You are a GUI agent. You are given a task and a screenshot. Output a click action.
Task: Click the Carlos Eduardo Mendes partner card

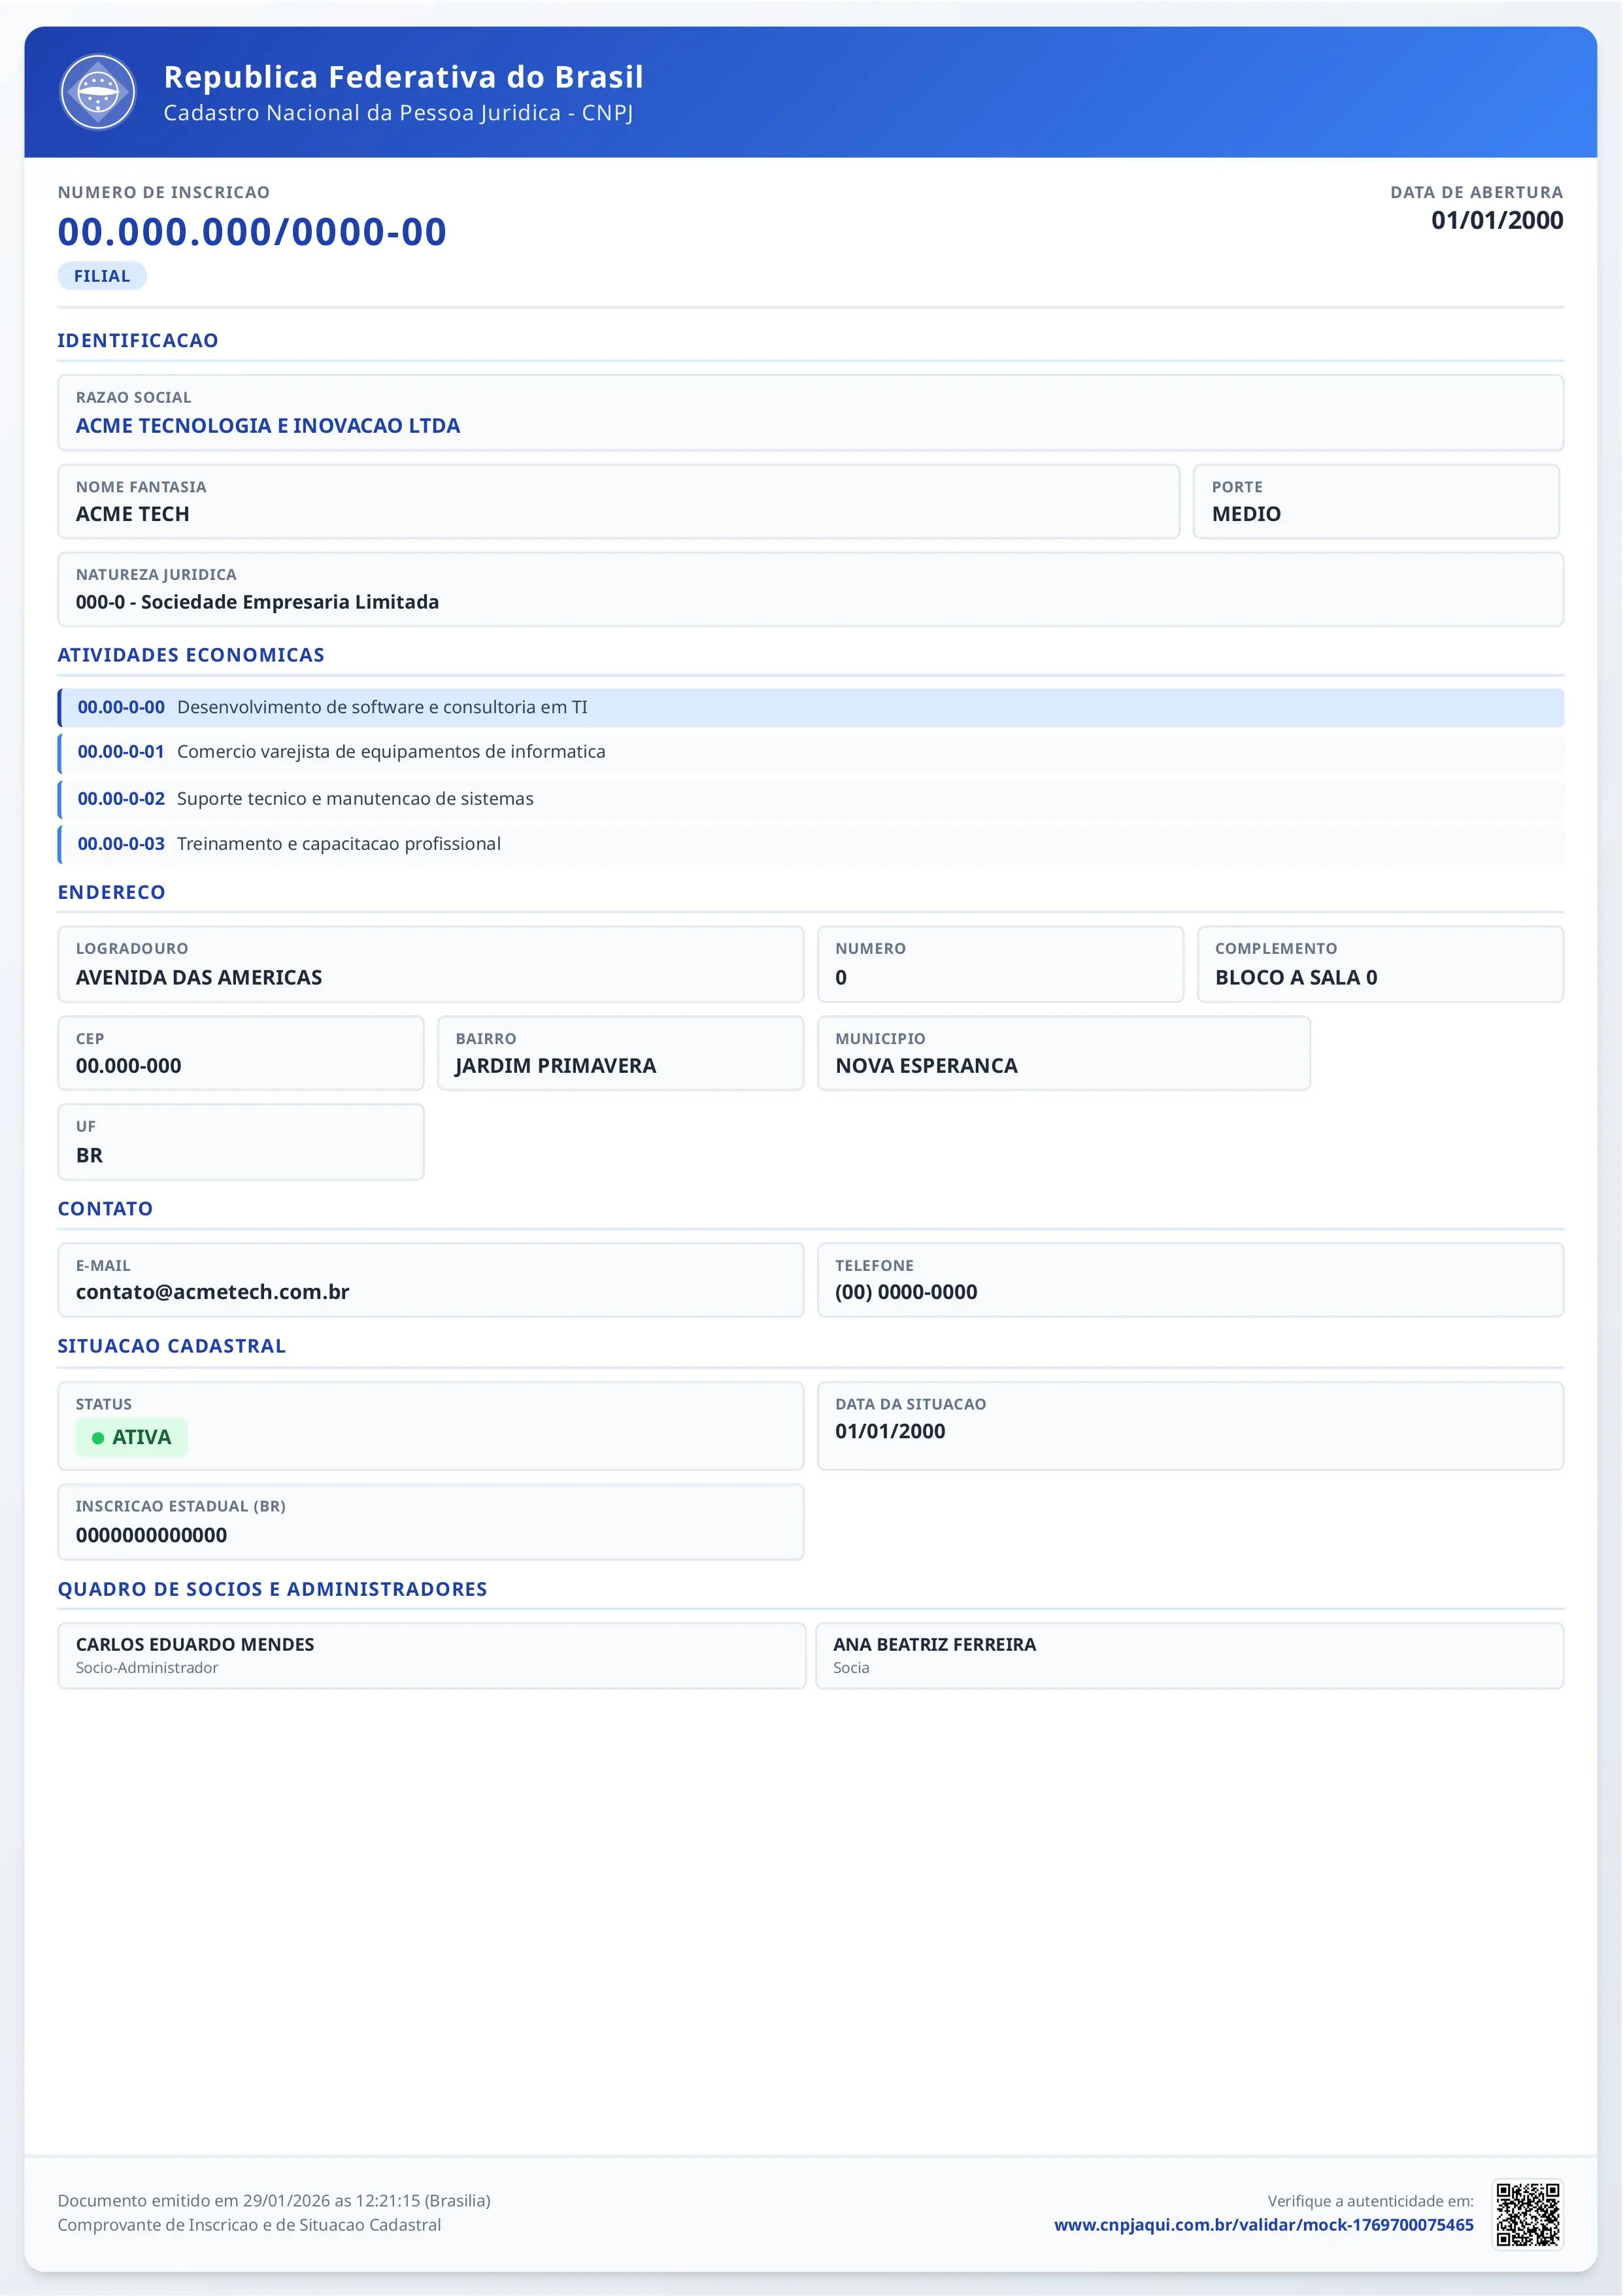431,1655
